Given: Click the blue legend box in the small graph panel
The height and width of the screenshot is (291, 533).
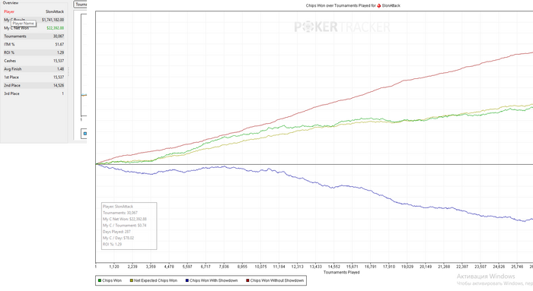Looking at the screenshot, I should point(85,134).
